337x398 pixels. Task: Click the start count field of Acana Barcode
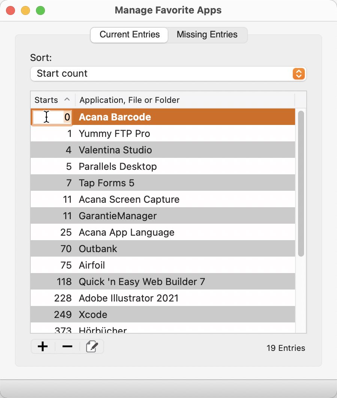tap(52, 117)
